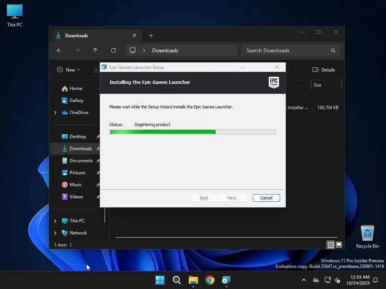Click the Installer type cell of the file
Screen dimensions: 386x289
click(x=297, y=107)
